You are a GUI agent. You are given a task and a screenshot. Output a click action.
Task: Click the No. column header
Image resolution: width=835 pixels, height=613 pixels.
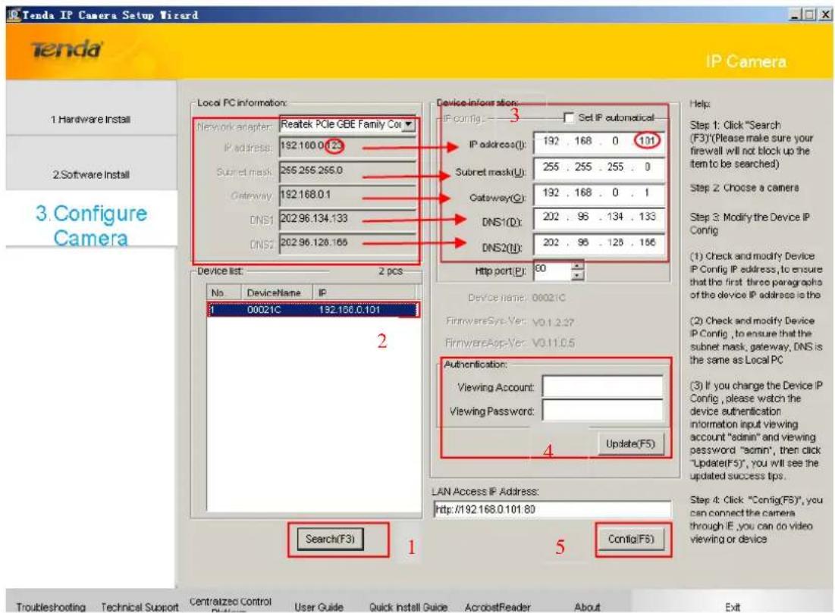click(x=224, y=292)
